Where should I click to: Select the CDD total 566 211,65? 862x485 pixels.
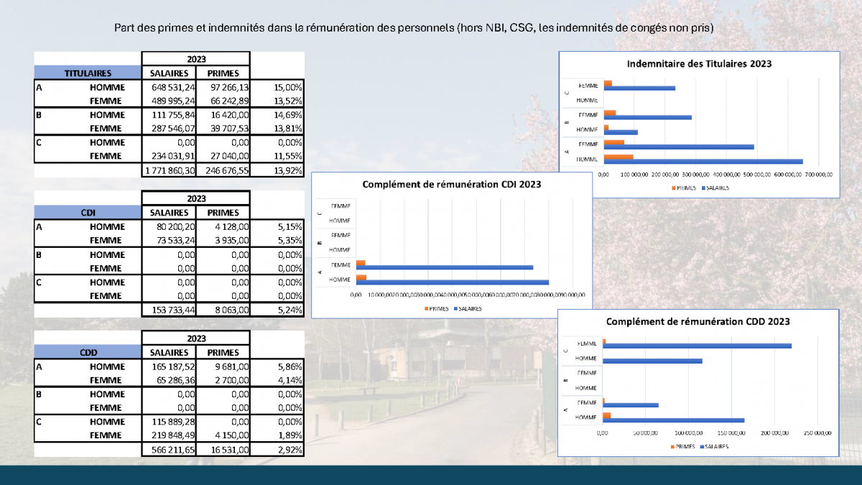coord(174,451)
